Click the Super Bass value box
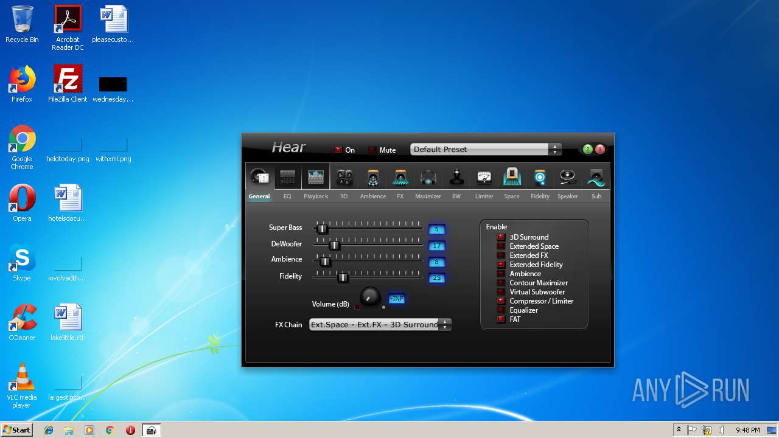The image size is (779, 438). click(x=437, y=229)
